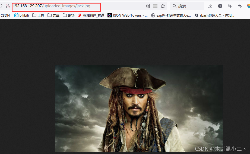
Task: Expand the 文章 bookmarks folder
Action: click(53, 15)
